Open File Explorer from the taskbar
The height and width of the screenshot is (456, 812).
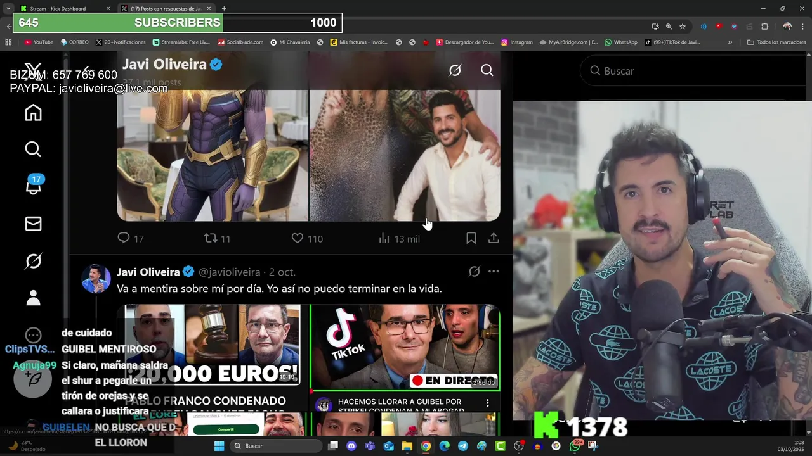coord(407,446)
